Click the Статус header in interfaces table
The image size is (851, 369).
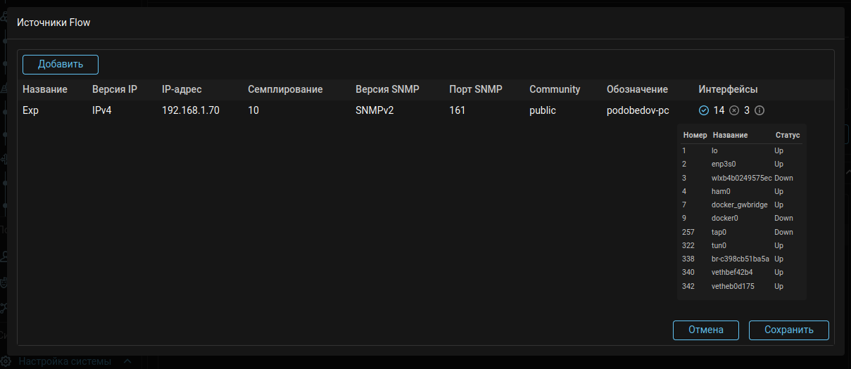(x=788, y=135)
